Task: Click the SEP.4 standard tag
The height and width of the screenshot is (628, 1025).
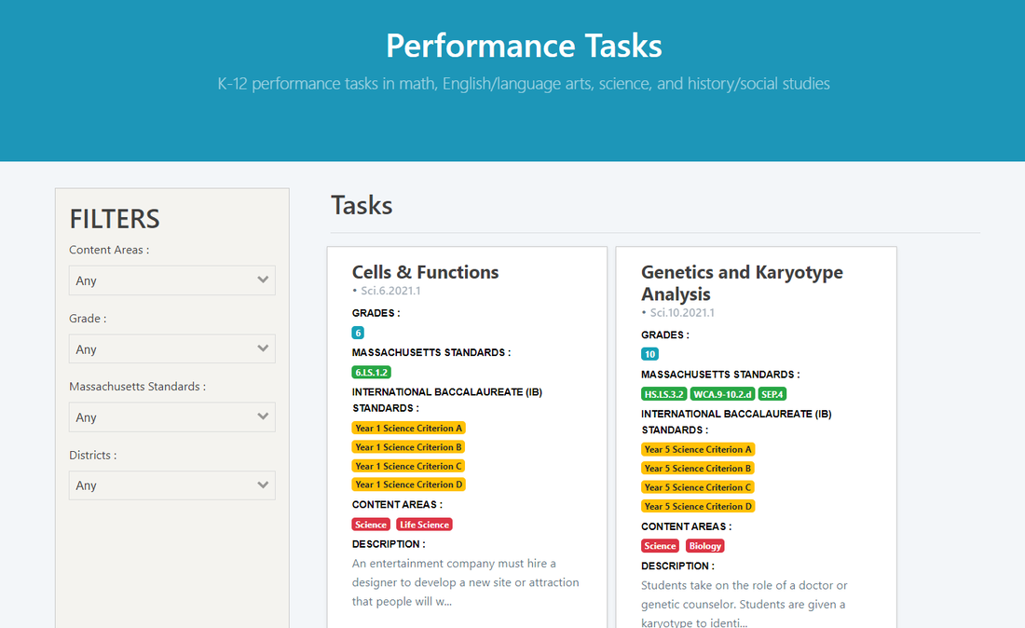Action: click(772, 394)
